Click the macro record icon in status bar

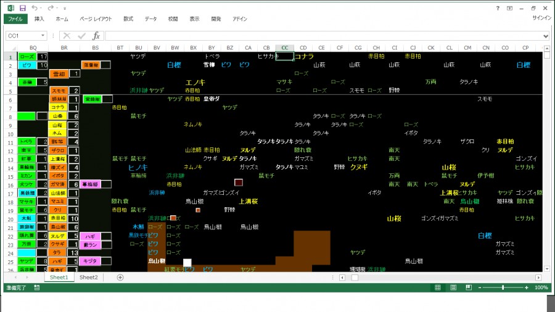(37, 287)
